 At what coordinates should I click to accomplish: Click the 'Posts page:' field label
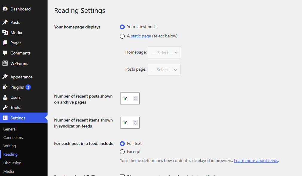click(x=136, y=69)
